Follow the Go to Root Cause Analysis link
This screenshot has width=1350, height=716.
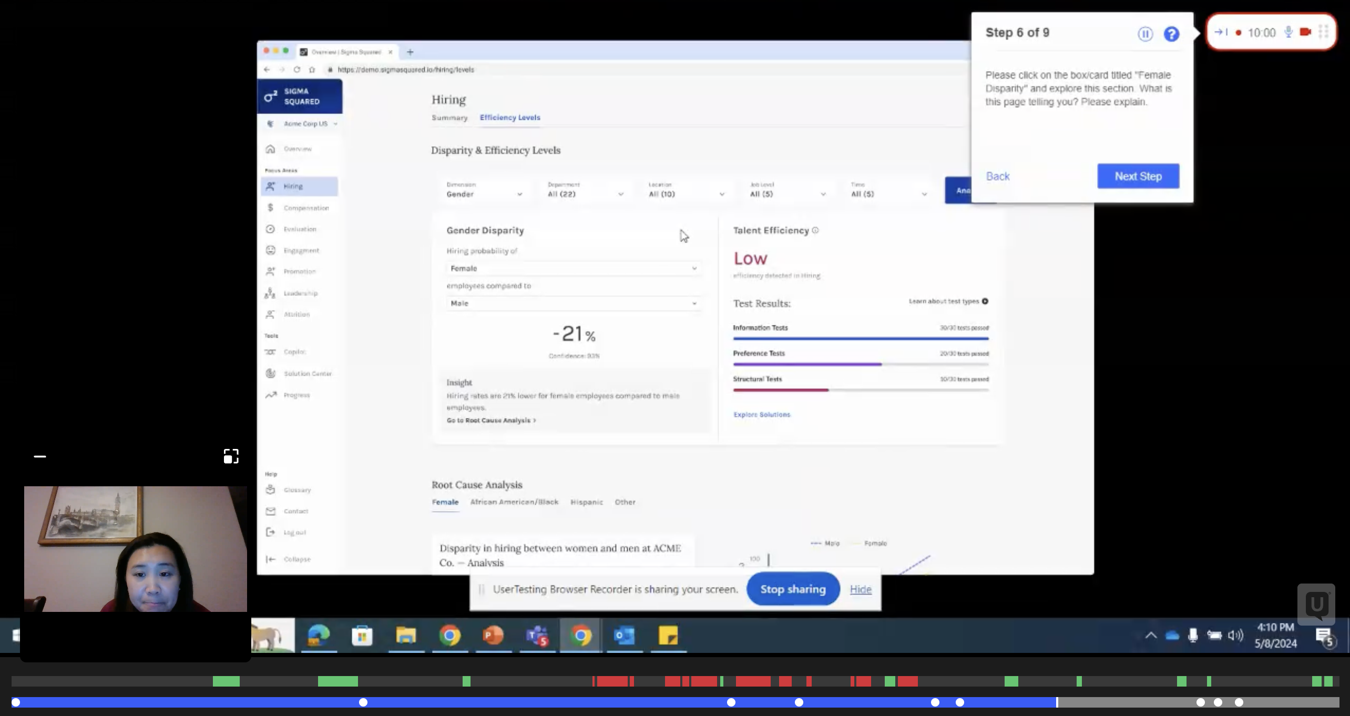pos(491,421)
